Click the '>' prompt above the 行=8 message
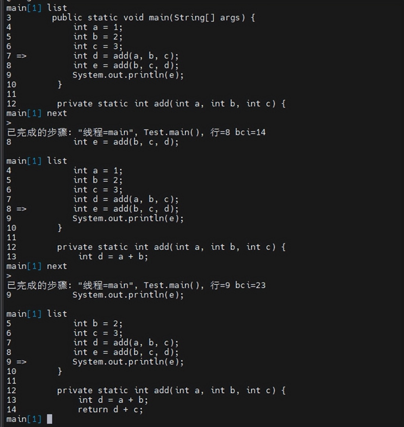The height and width of the screenshot is (427, 404). coord(9,123)
